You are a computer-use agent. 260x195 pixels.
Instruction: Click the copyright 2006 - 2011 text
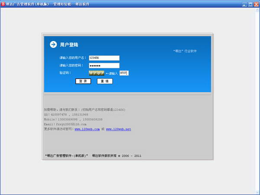(x=117, y=156)
